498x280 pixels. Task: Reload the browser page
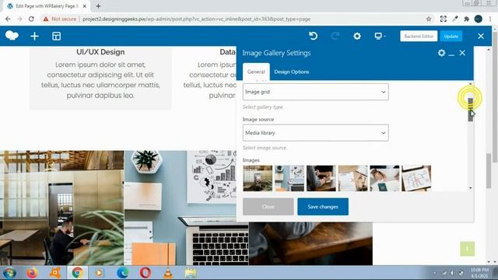click(31, 19)
